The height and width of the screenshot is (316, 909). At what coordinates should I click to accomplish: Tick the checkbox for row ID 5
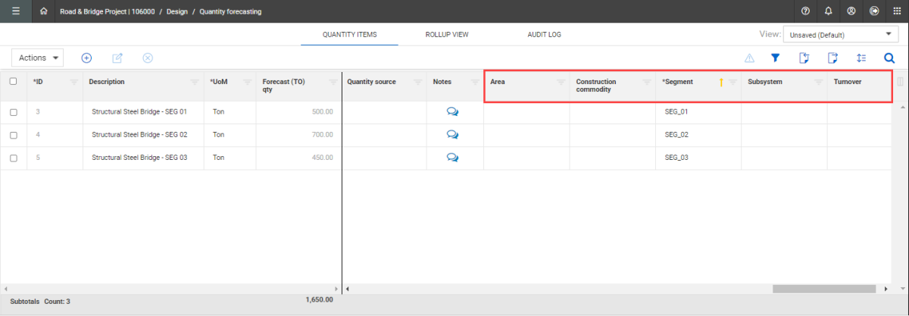(14, 158)
